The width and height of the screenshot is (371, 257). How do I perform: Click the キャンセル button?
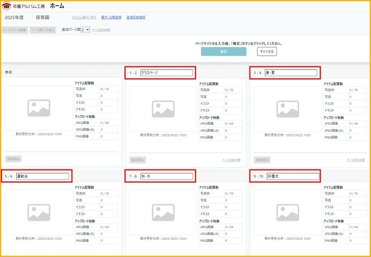(267, 51)
